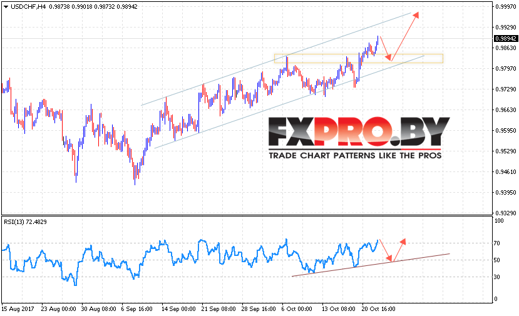Click the 0.98630 price scale value
This screenshot has height=316, width=519.
(506, 48)
